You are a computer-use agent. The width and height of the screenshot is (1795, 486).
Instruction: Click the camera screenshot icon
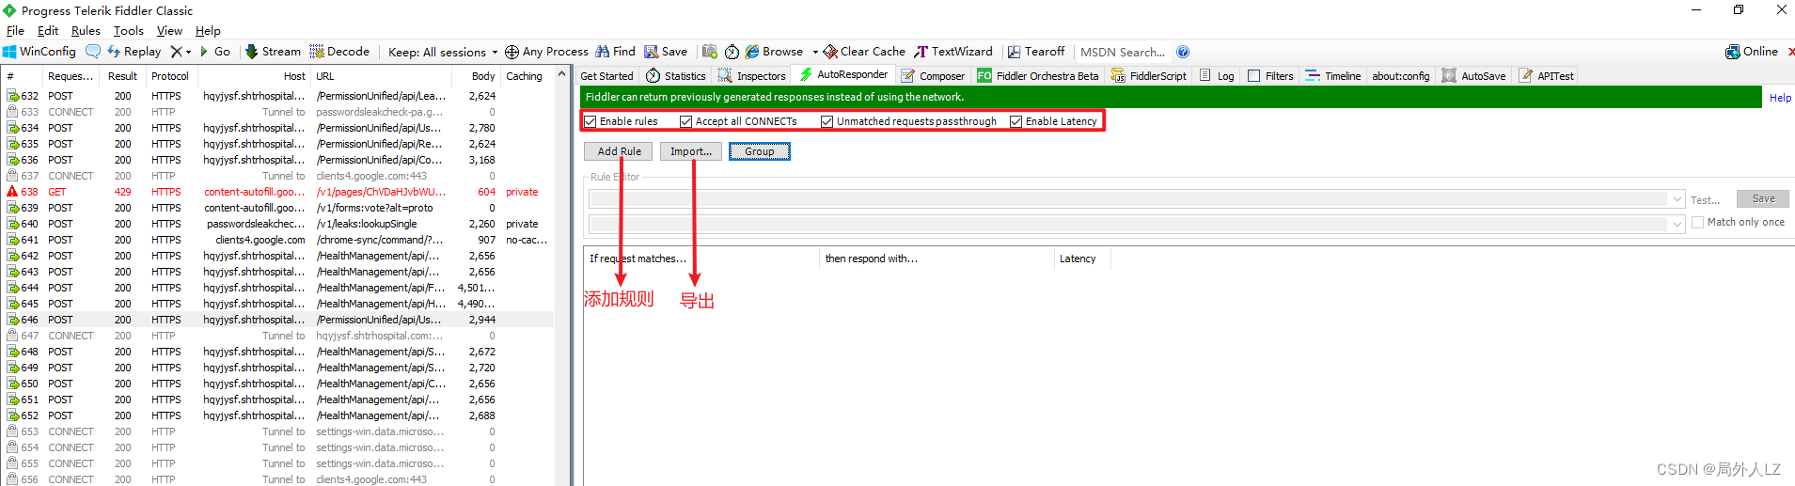710,52
